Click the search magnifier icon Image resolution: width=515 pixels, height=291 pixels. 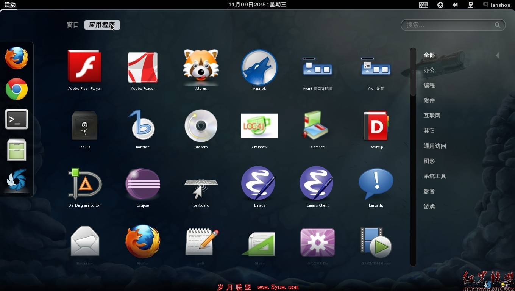[497, 25]
